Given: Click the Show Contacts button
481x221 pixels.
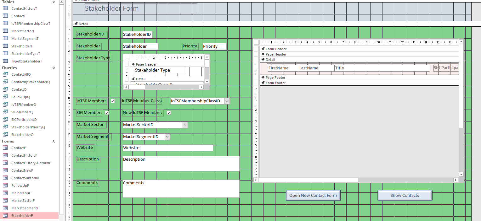Looking at the screenshot, I should tap(405, 195).
